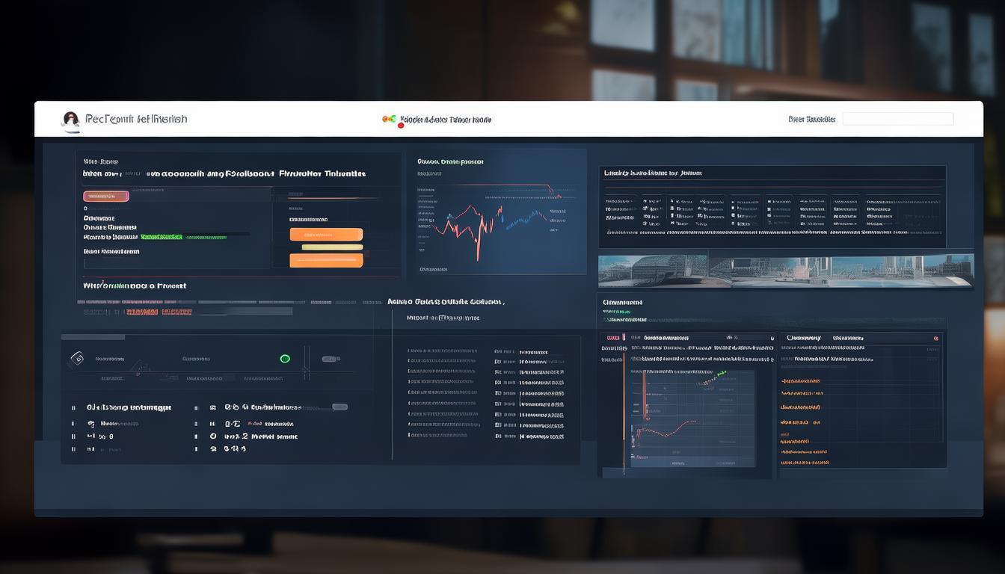The image size is (1005, 574).
Task: Toggle the gray pill switch in lower-left list
Action: tap(339, 407)
